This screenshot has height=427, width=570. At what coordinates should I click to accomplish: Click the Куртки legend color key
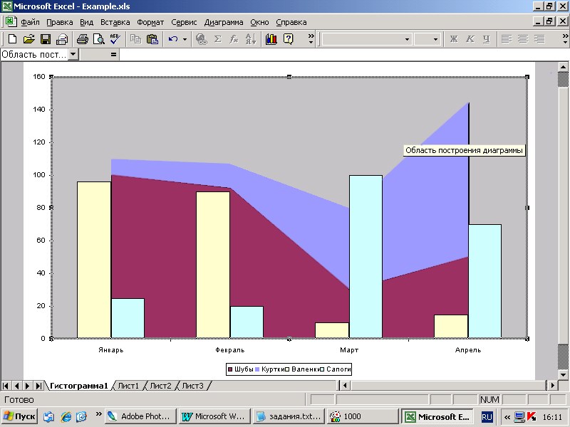point(257,369)
